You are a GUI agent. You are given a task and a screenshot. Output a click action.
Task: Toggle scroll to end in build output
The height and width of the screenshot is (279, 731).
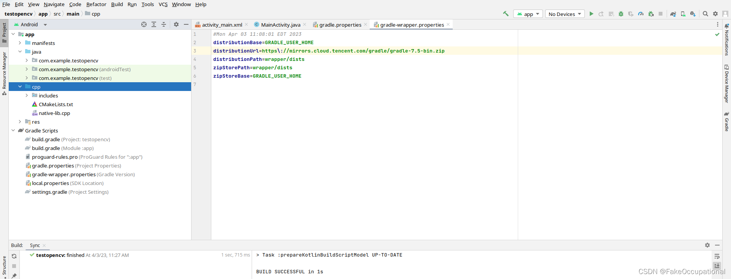[717, 266]
